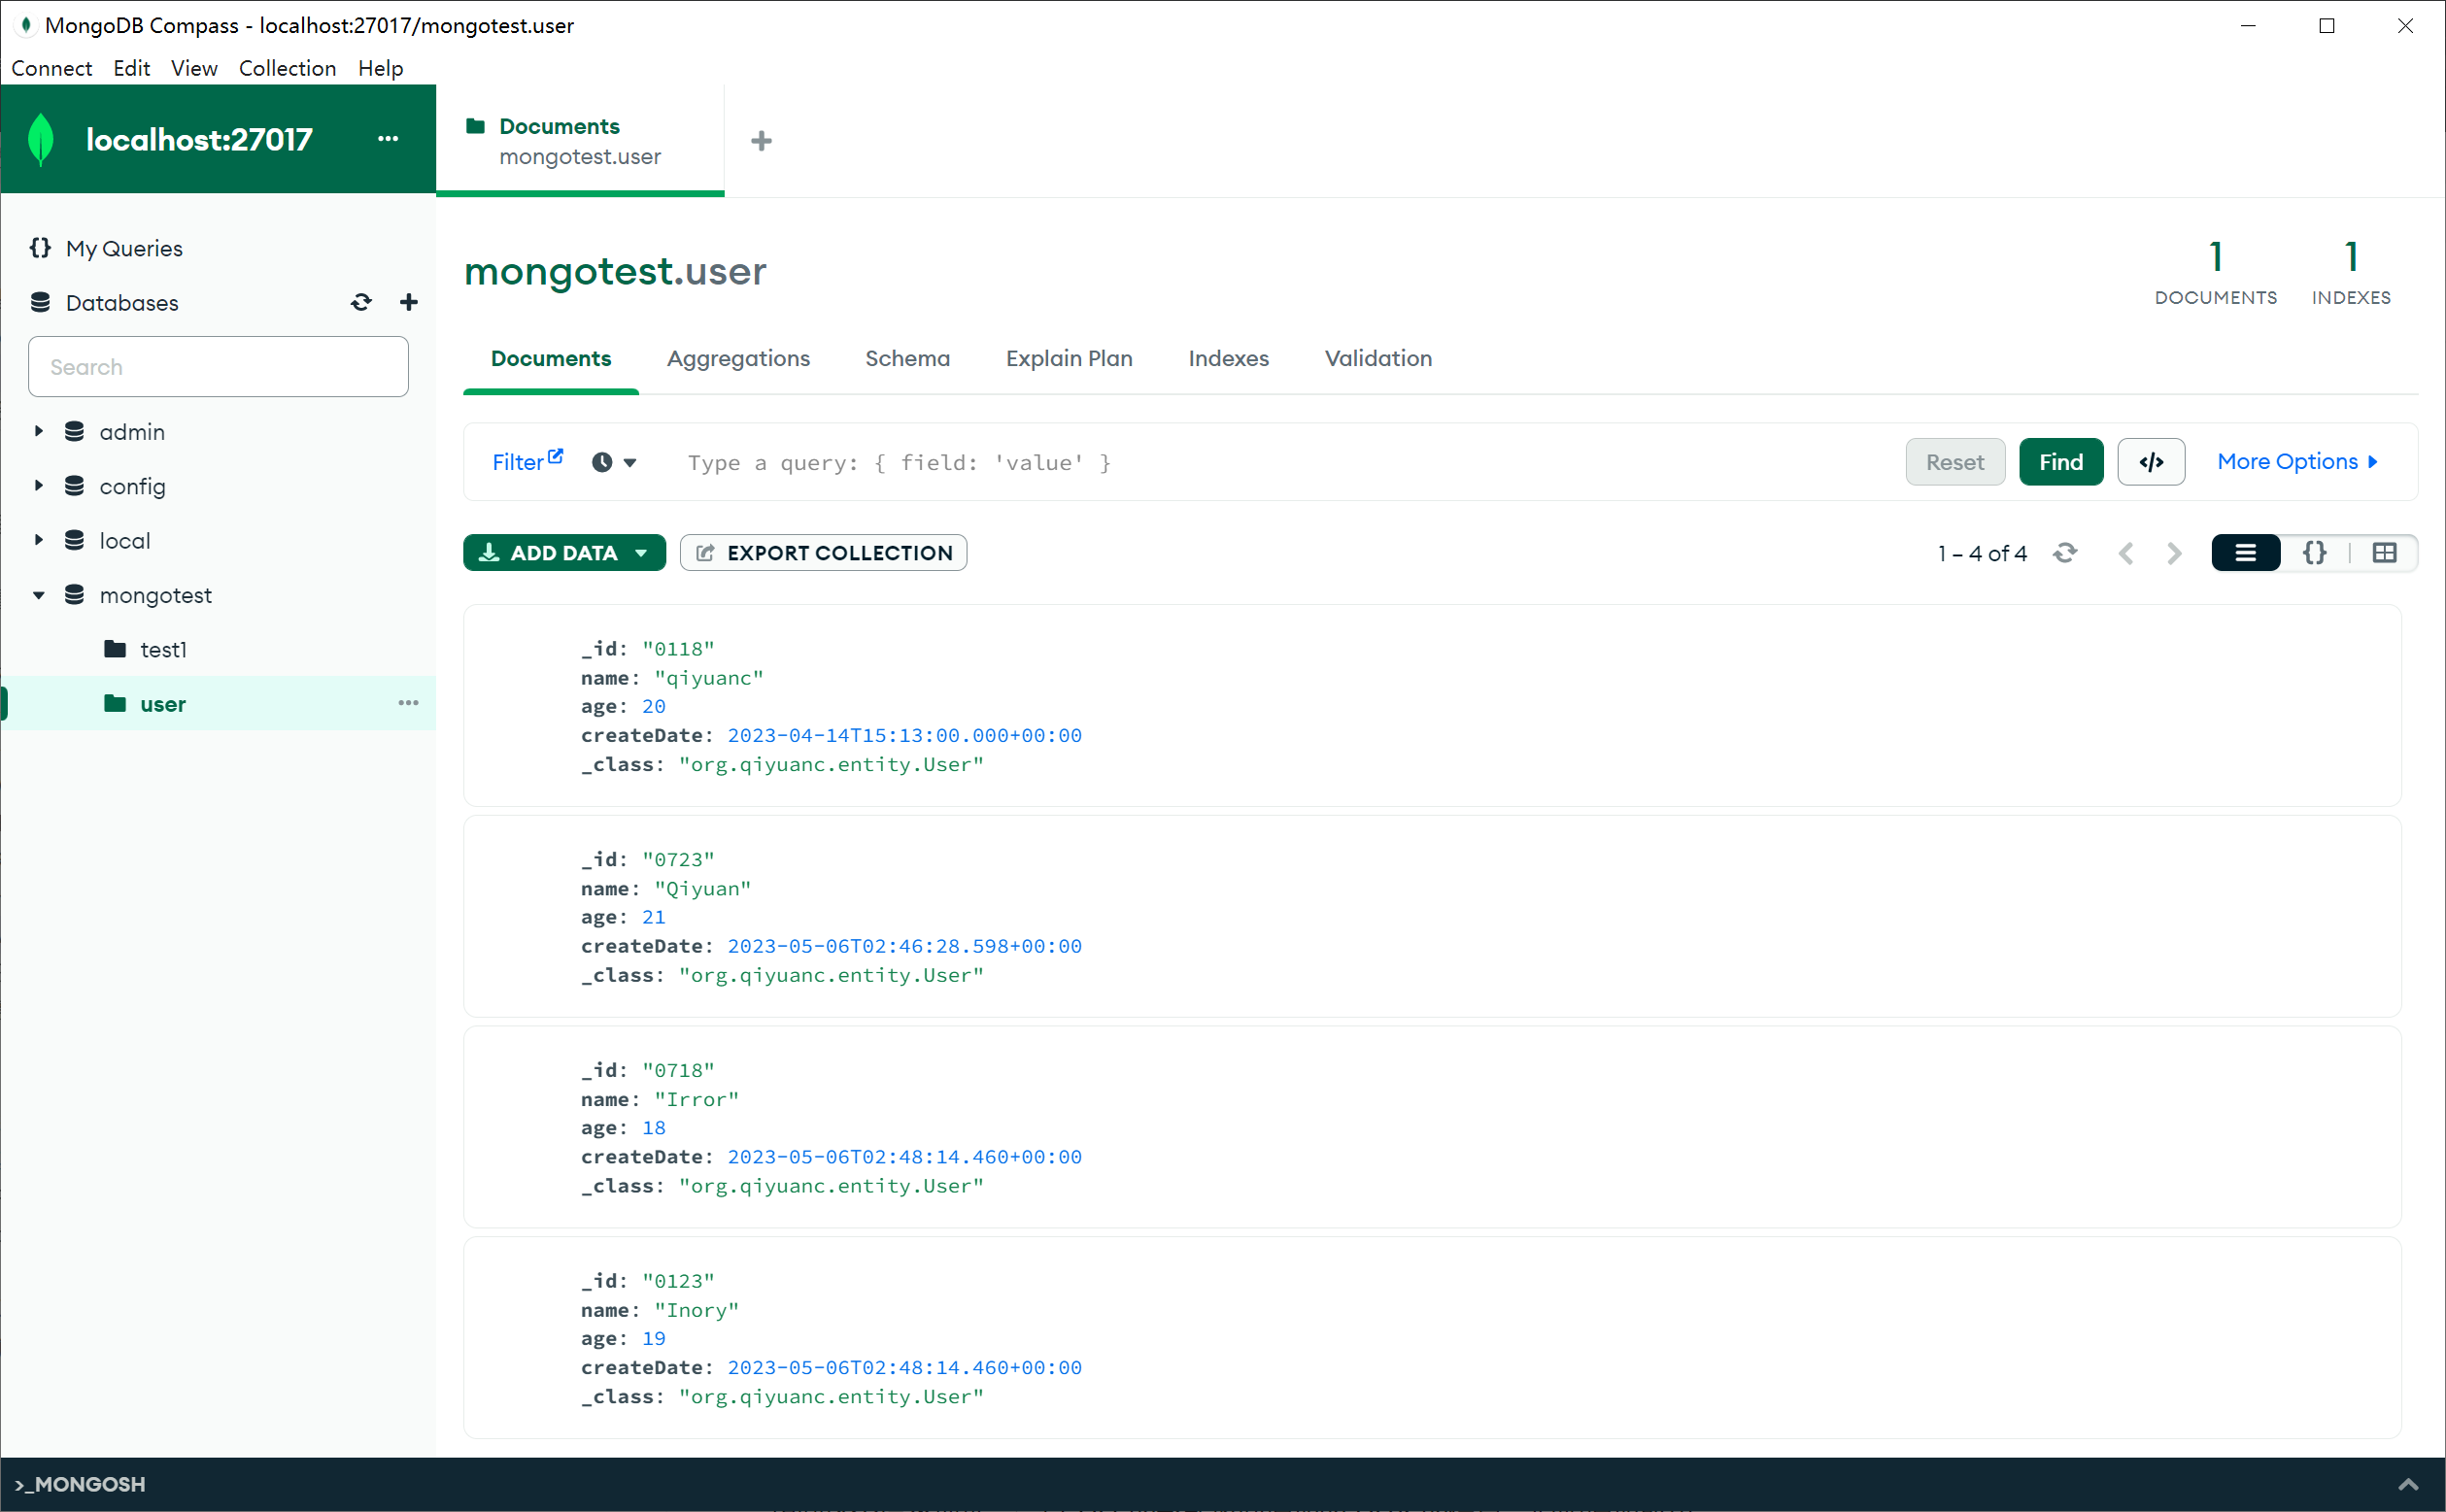The height and width of the screenshot is (1512, 2446).
Task: Switch to JSON view of documents
Action: (2314, 553)
